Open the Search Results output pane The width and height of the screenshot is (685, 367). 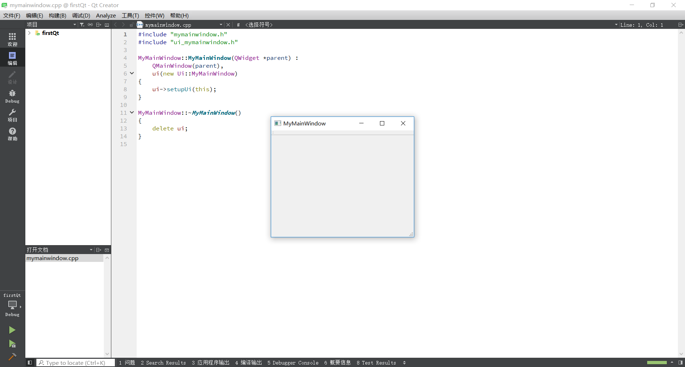[163, 363]
